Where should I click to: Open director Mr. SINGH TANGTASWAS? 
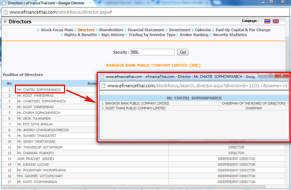pyautogui.click(x=36, y=141)
